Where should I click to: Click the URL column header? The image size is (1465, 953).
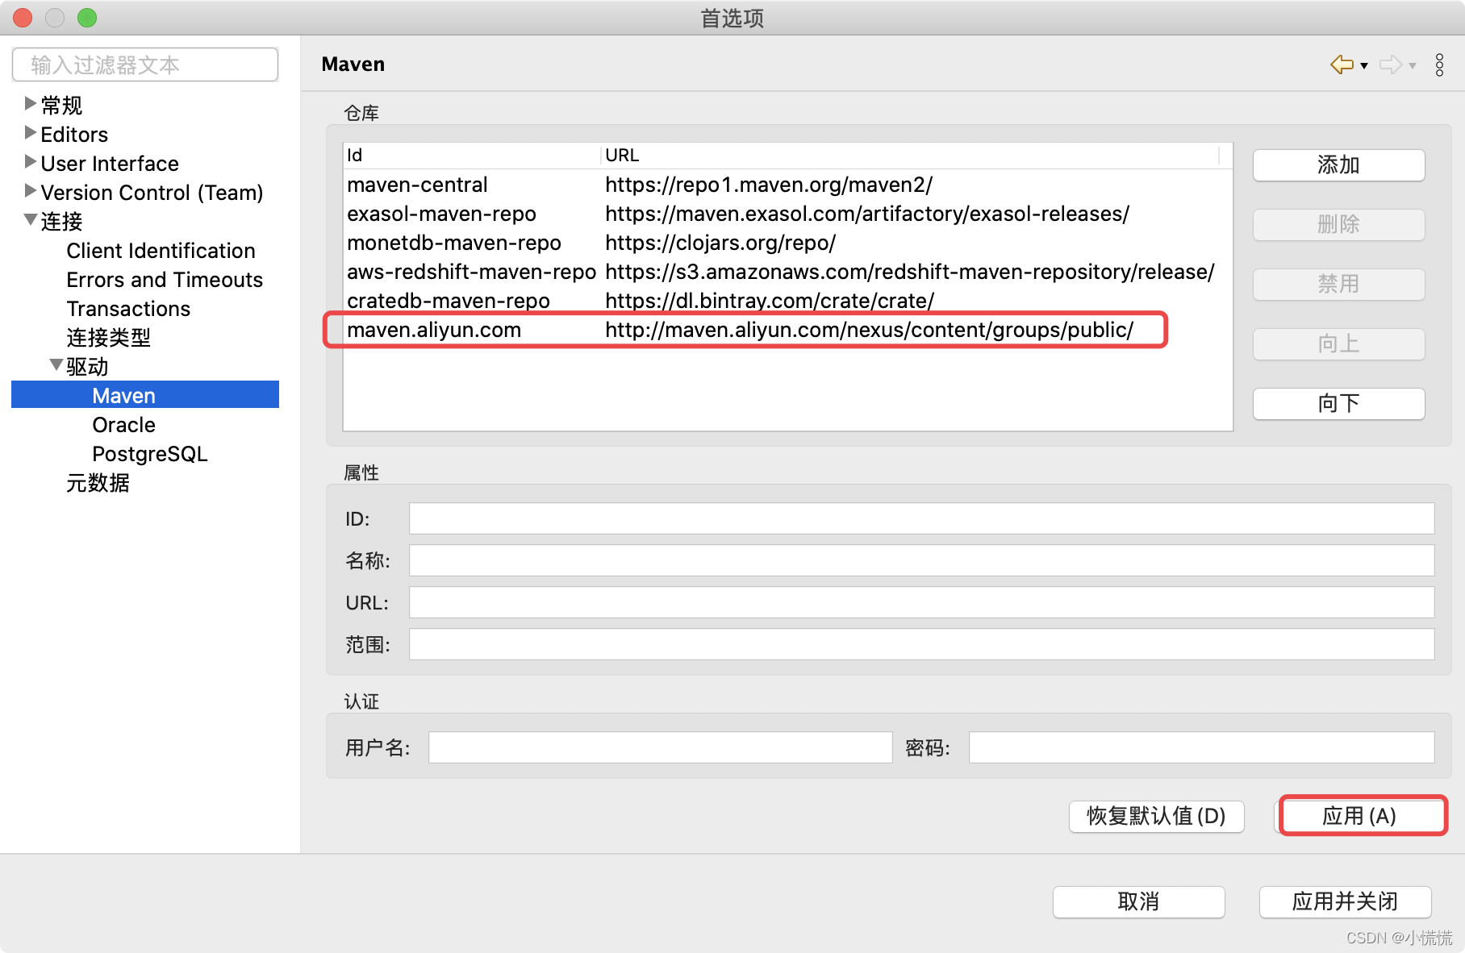pos(910,155)
